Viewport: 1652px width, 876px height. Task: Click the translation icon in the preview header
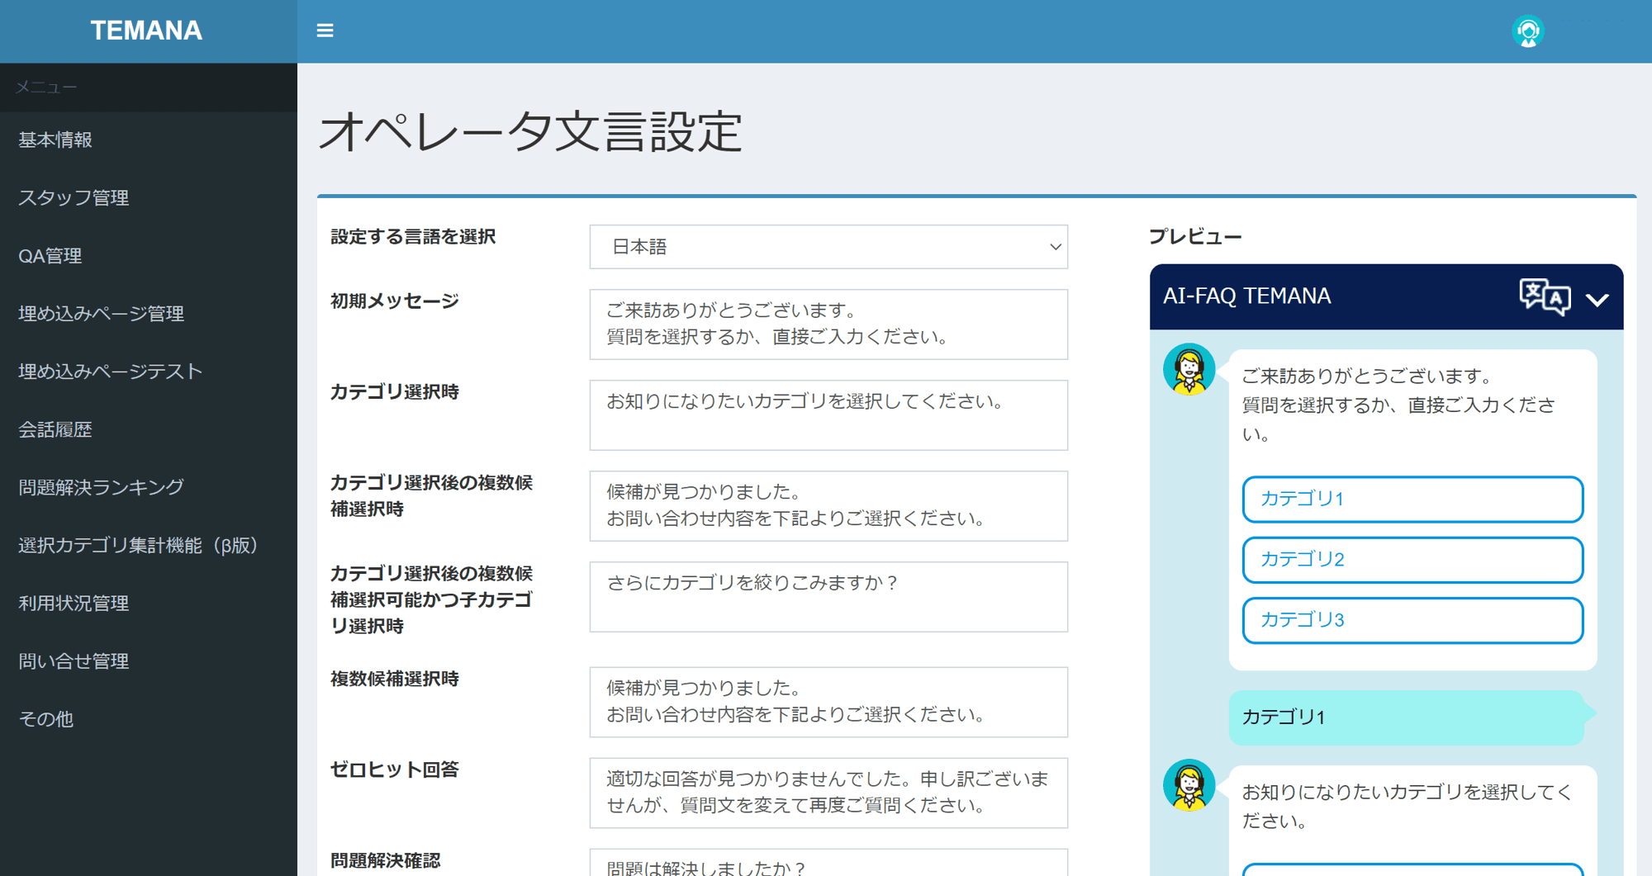click(1545, 296)
